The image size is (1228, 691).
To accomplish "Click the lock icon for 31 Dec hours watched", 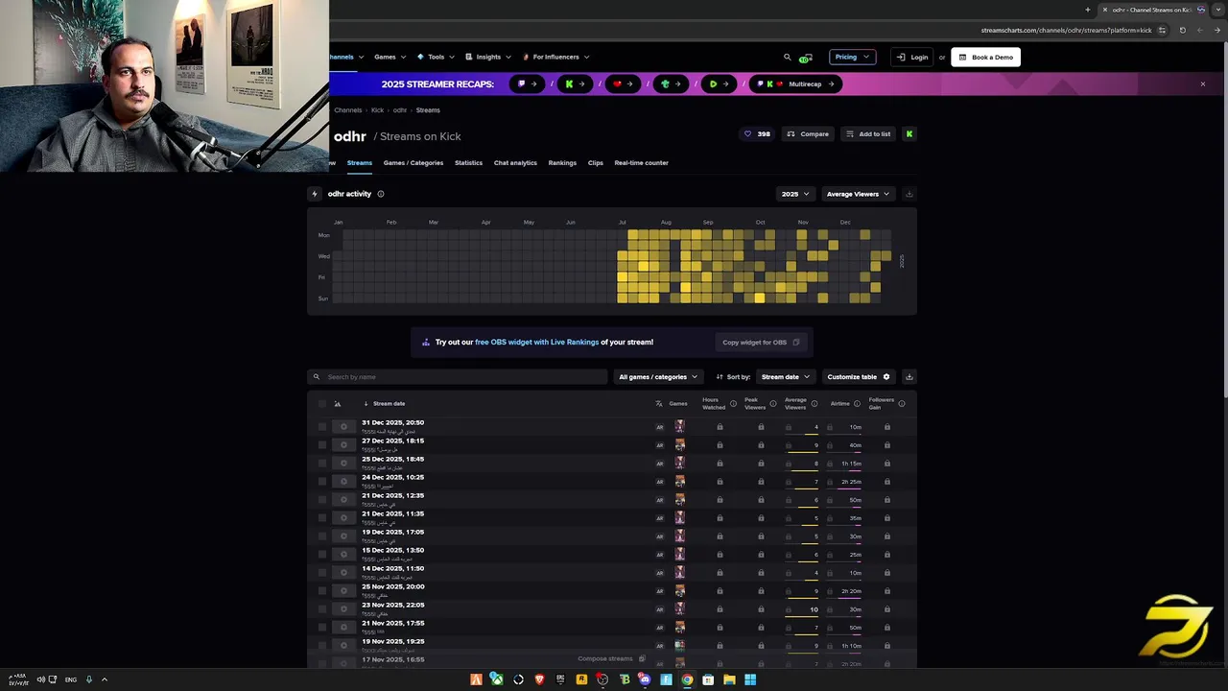I will click(720, 427).
